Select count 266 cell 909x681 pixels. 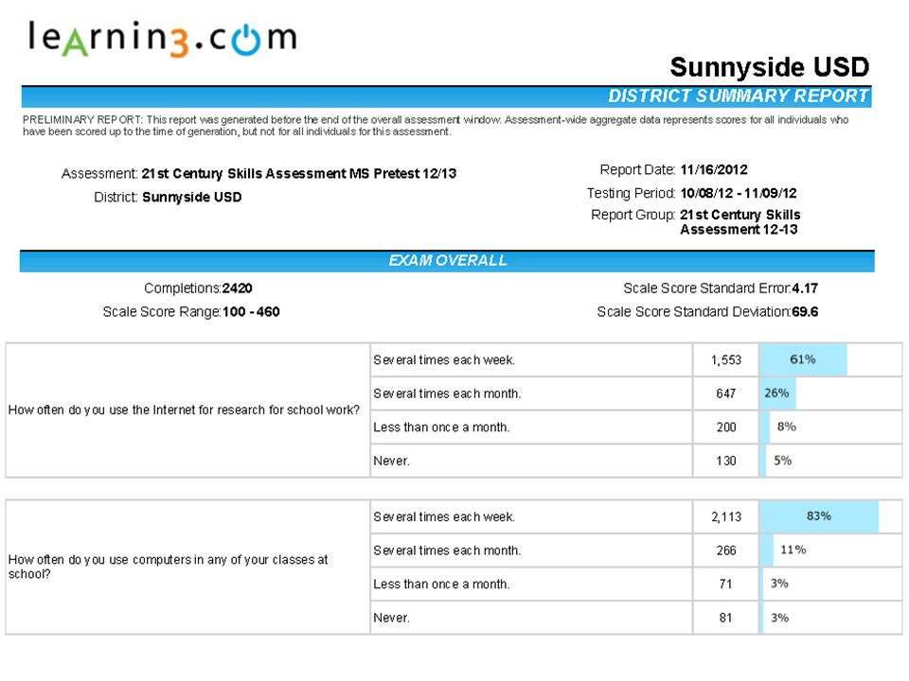pyautogui.click(x=726, y=550)
